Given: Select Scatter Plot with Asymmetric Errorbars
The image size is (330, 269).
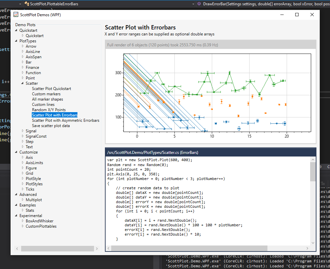Looking at the screenshot, I should point(65,120).
